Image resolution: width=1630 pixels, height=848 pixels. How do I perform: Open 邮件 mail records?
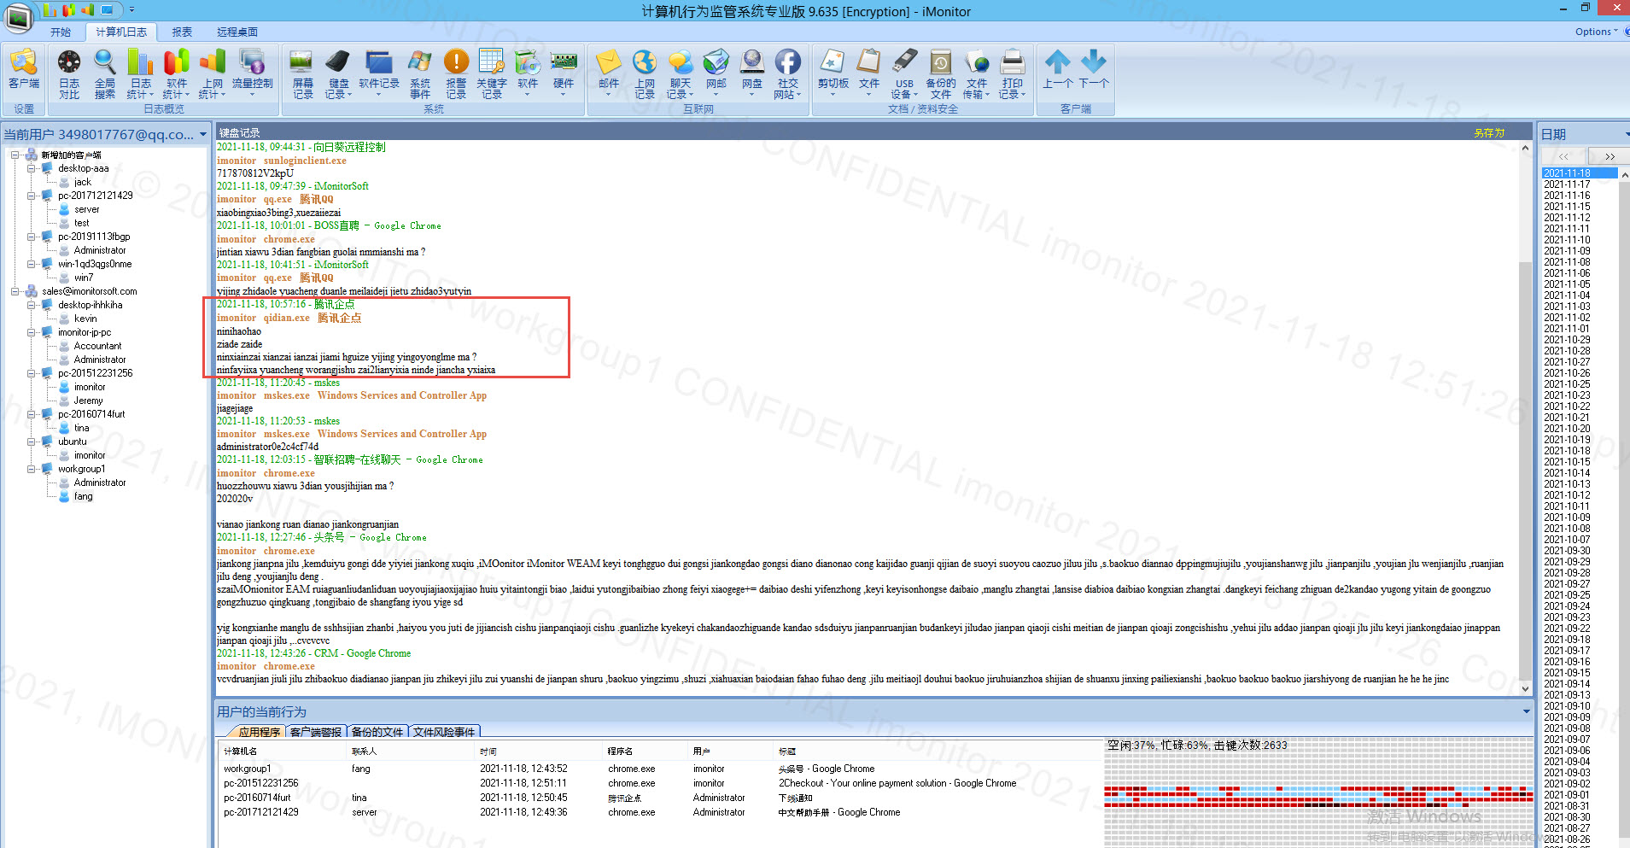609,73
